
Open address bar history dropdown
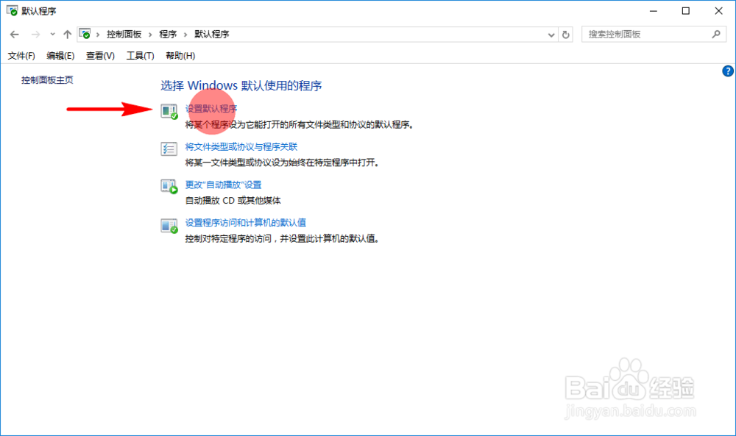point(551,35)
